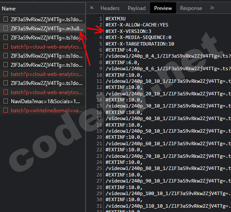Click the red icon beside batch?p=whiteline request
Viewport: 231px width, 212px height.
point(6,110)
